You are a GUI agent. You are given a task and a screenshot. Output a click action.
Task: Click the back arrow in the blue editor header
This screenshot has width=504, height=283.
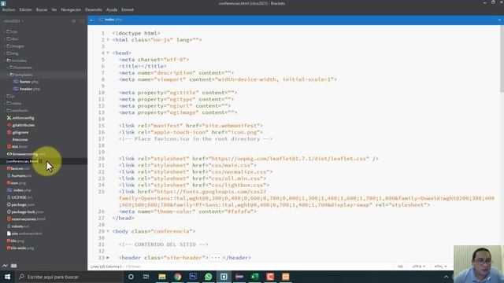pyautogui.click(x=92, y=20)
